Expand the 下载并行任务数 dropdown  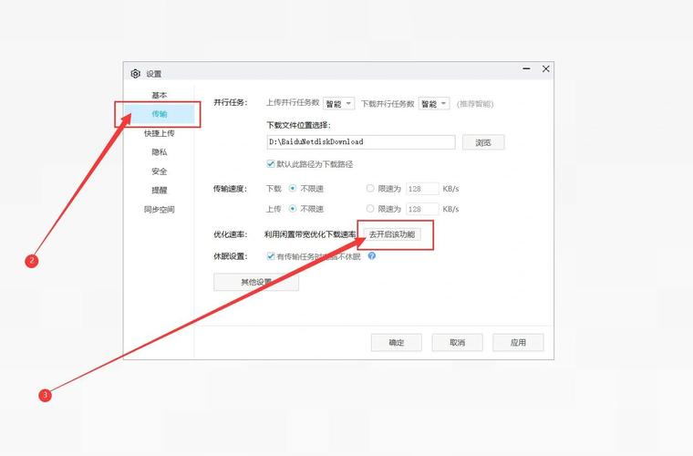[434, 103]
